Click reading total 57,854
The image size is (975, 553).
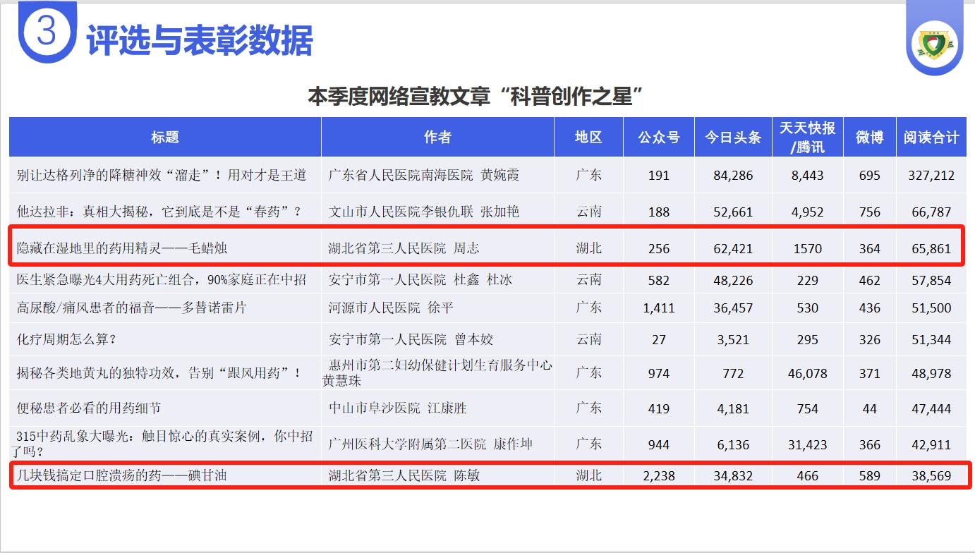(x=931, y=280)
